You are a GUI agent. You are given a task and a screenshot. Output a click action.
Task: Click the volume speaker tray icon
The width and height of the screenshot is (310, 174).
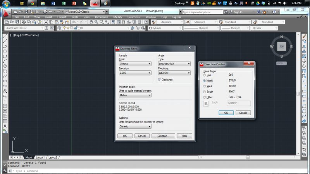[285, 3]
